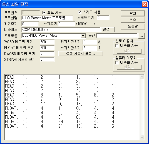Open 전화 사용시 설정... button

click(x=81, y=53)
